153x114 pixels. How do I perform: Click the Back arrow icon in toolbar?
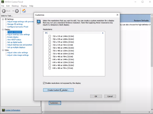4,11
